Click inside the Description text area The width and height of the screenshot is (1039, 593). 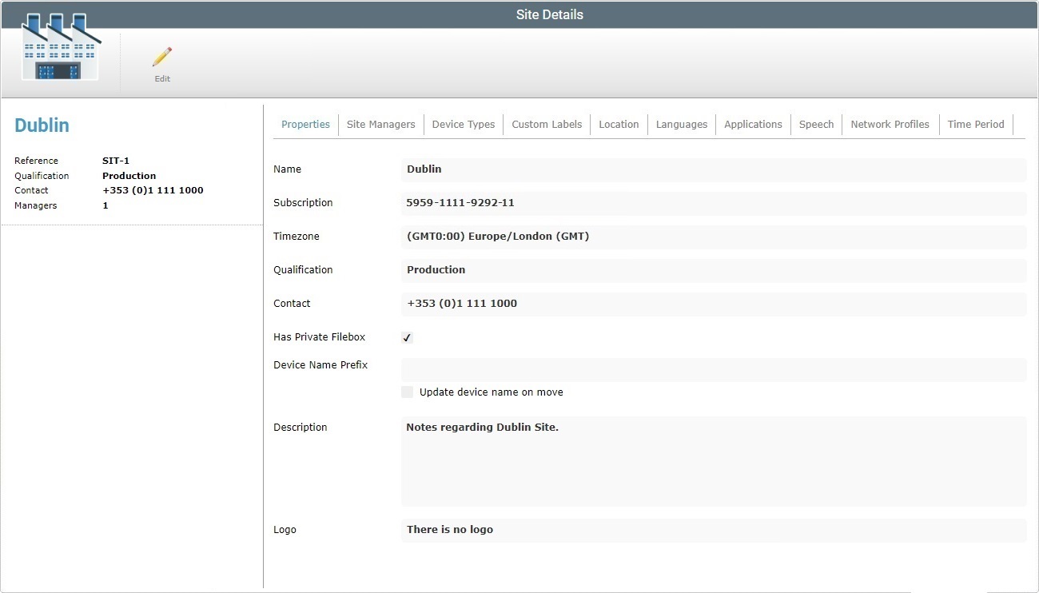pyautogui.click(x=714, y=460)
